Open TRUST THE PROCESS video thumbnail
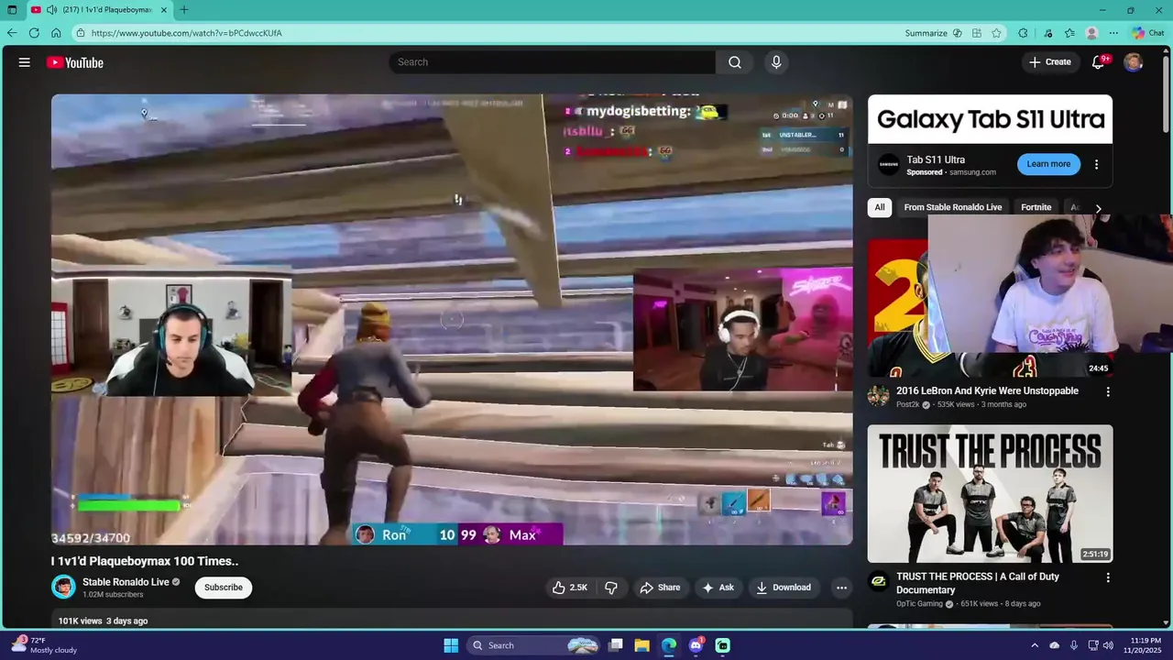The image size is (1173, 660). (x=991, y=493)
